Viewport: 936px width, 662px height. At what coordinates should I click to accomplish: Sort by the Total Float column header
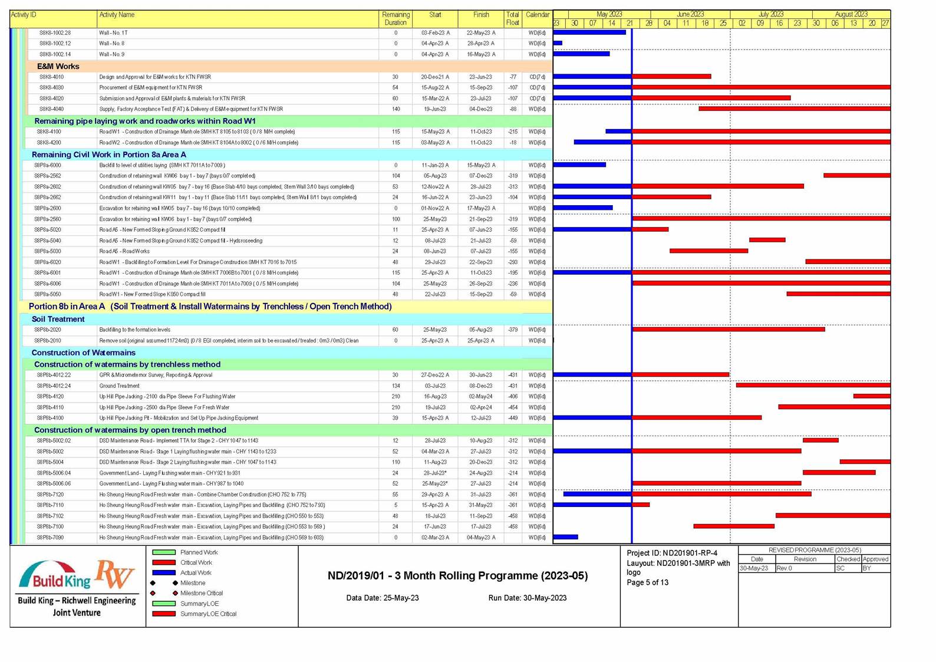click(512, 18)
